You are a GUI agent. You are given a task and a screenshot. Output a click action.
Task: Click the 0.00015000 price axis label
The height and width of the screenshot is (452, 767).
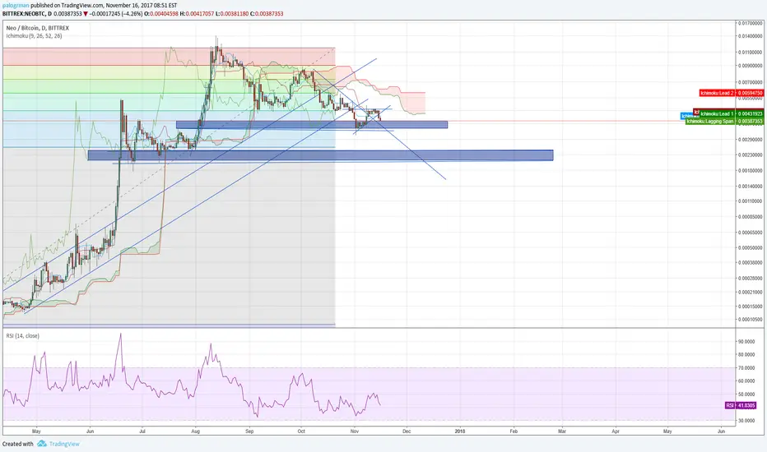point(751,307)
